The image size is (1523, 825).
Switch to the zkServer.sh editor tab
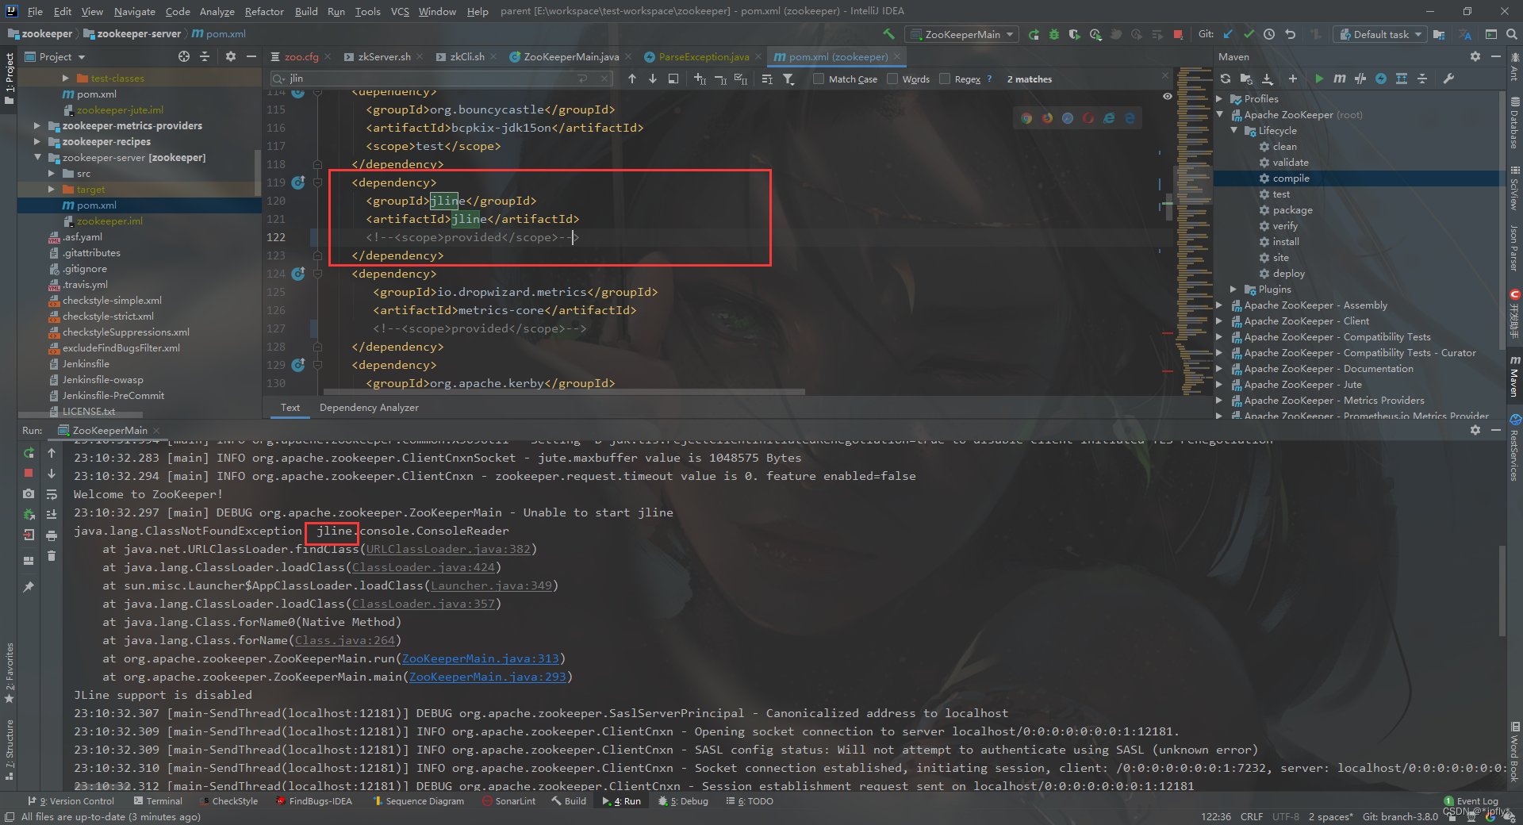384,56
